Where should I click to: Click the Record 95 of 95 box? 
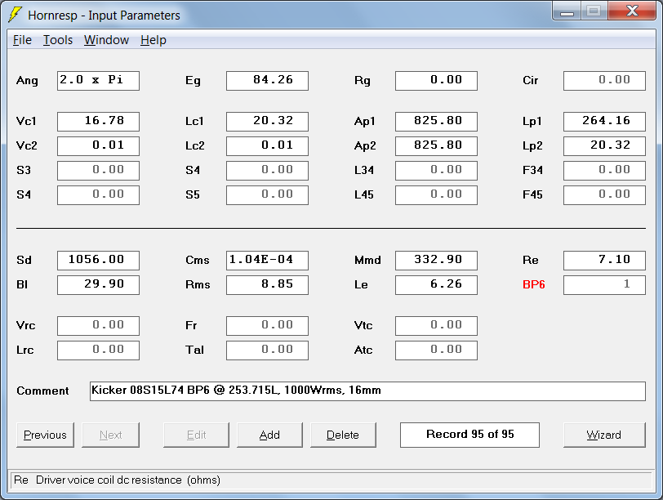tap(469, 435)
